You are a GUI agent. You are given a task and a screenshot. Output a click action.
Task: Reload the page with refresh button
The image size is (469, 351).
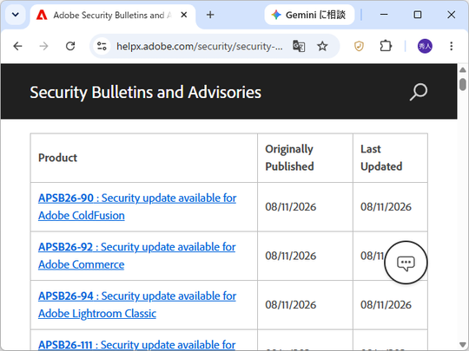coord(70,46)
